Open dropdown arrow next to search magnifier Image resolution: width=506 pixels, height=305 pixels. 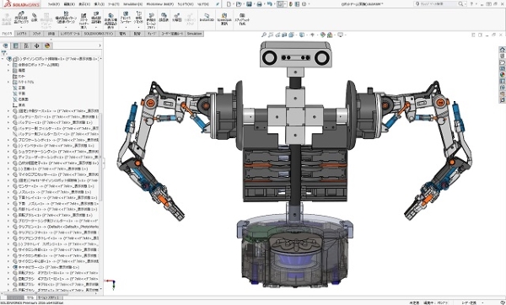465,4
